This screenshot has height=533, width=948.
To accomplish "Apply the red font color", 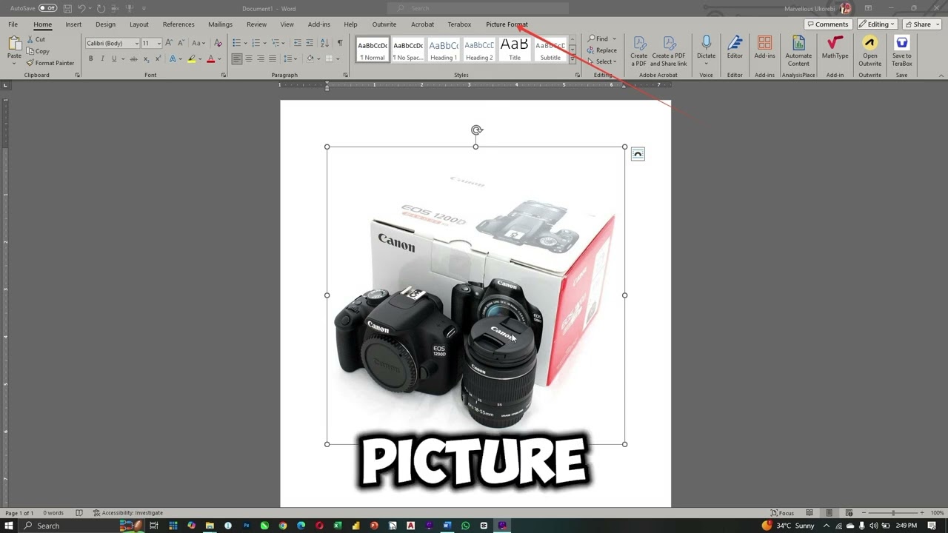I will [x=210, y=58].
